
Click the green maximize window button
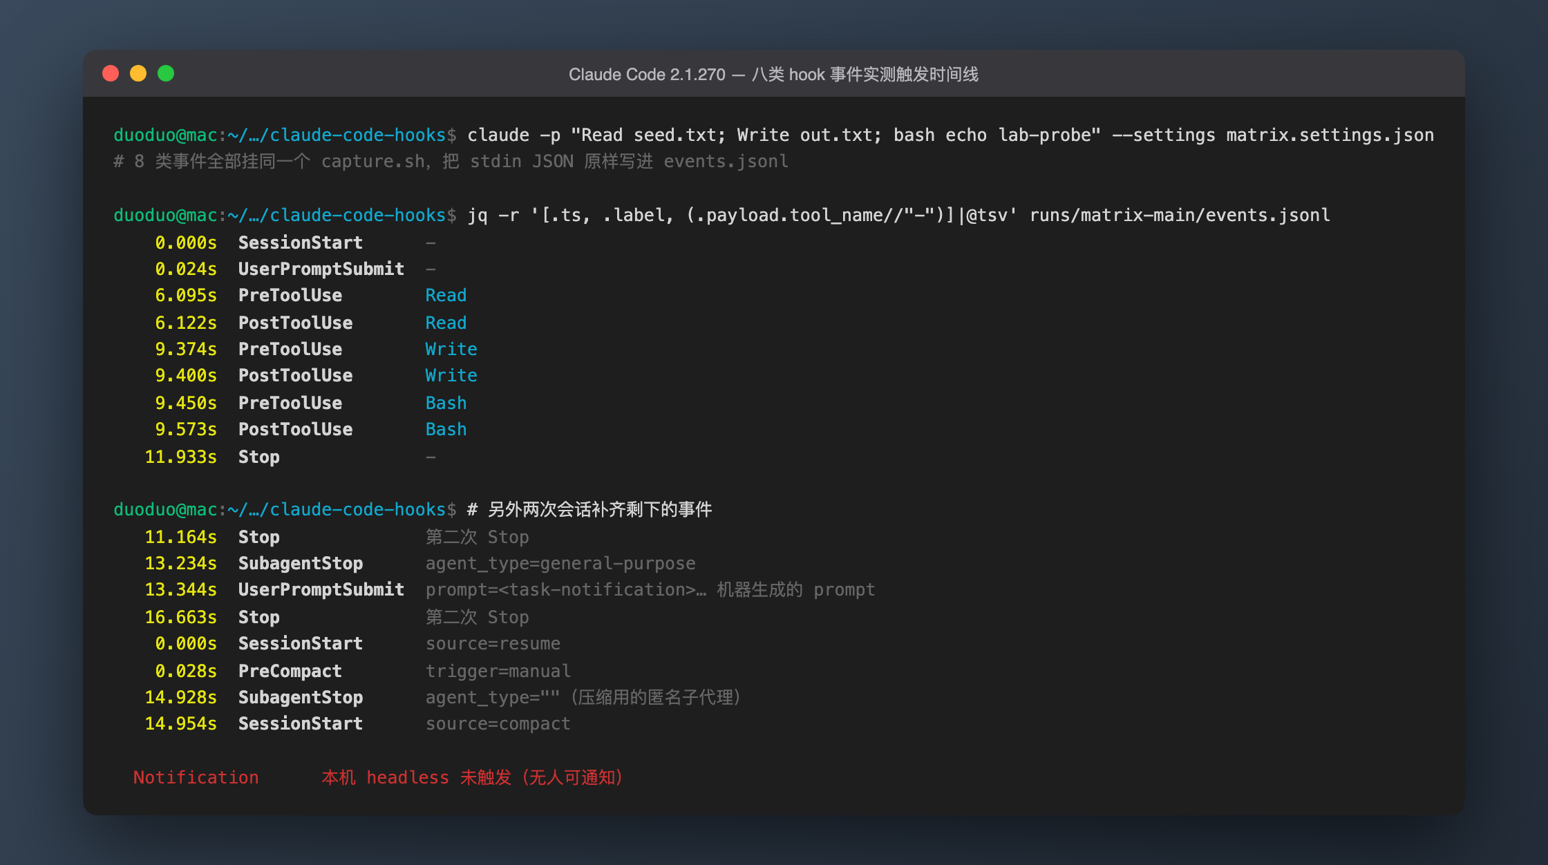(x=166, y=73)
